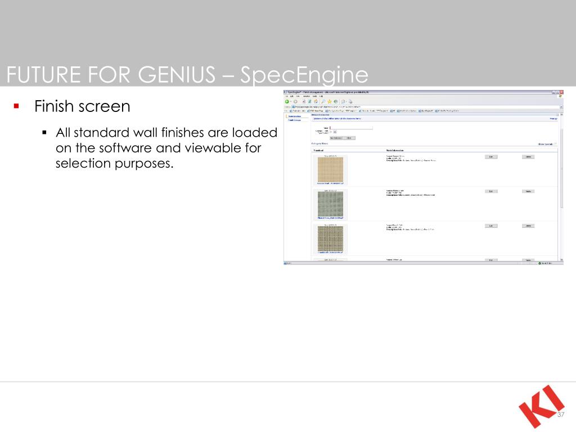The image size is (576, 432).
Task: Click the Clear button under the form
Action: coord(349,138)
